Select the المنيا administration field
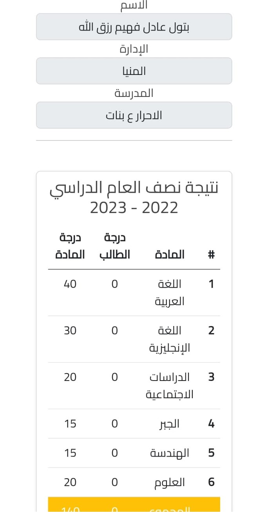The image size is (275, 512). [x=134, y=71]
